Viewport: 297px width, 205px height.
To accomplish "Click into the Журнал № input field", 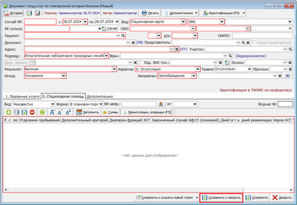I will (x=285, y=104).
